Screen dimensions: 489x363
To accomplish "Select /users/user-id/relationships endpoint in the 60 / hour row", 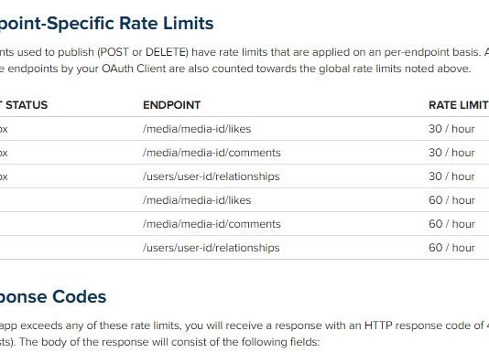I will [x=212, y=248].
